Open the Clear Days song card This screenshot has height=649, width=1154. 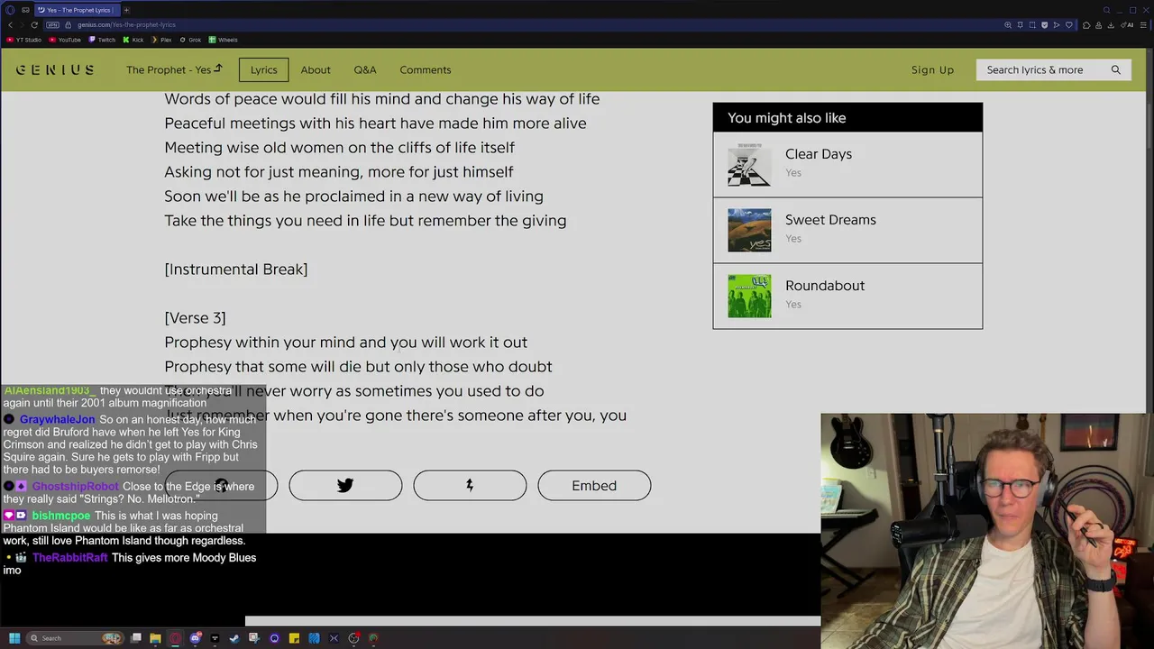click(x=847, y=164)
